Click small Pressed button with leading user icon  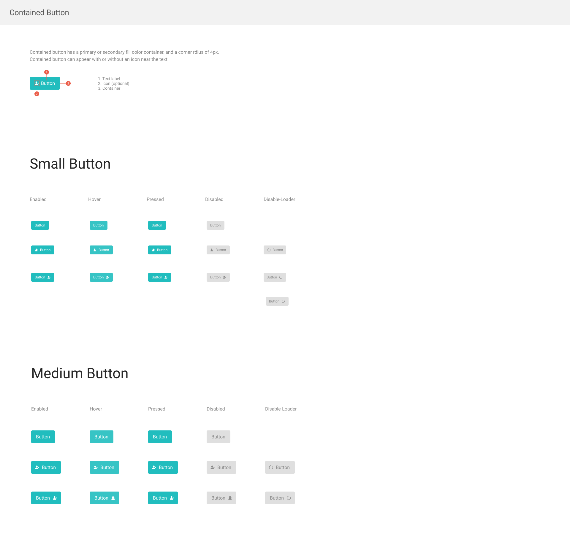pyautogui.click(x=160, y=250)
